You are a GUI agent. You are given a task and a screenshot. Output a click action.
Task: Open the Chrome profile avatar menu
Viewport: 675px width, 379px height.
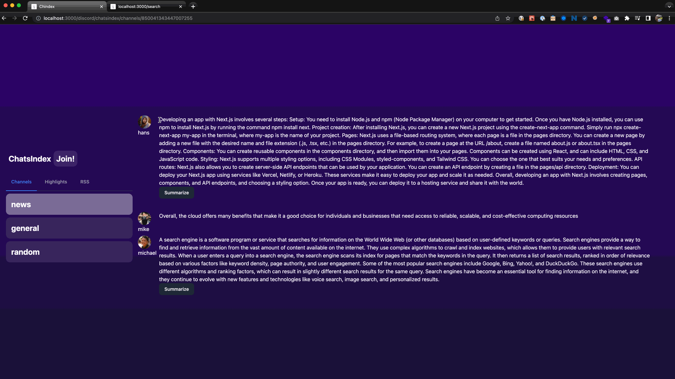[x=659, y=19]
